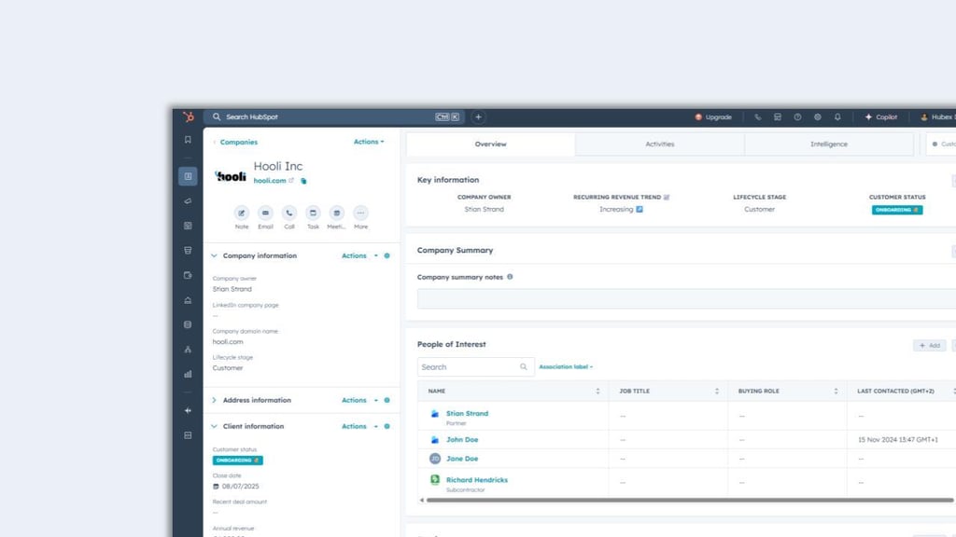Open the Commerce wallet sidebar icon
This screenshot has width=956, height=537.
point(188,275)
